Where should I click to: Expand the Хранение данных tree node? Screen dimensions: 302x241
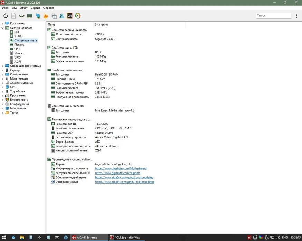click(3, 83)
